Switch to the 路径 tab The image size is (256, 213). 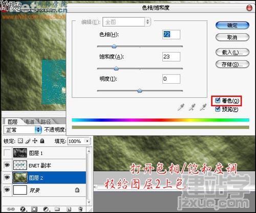pyautogui.click(x=46, y=122)
